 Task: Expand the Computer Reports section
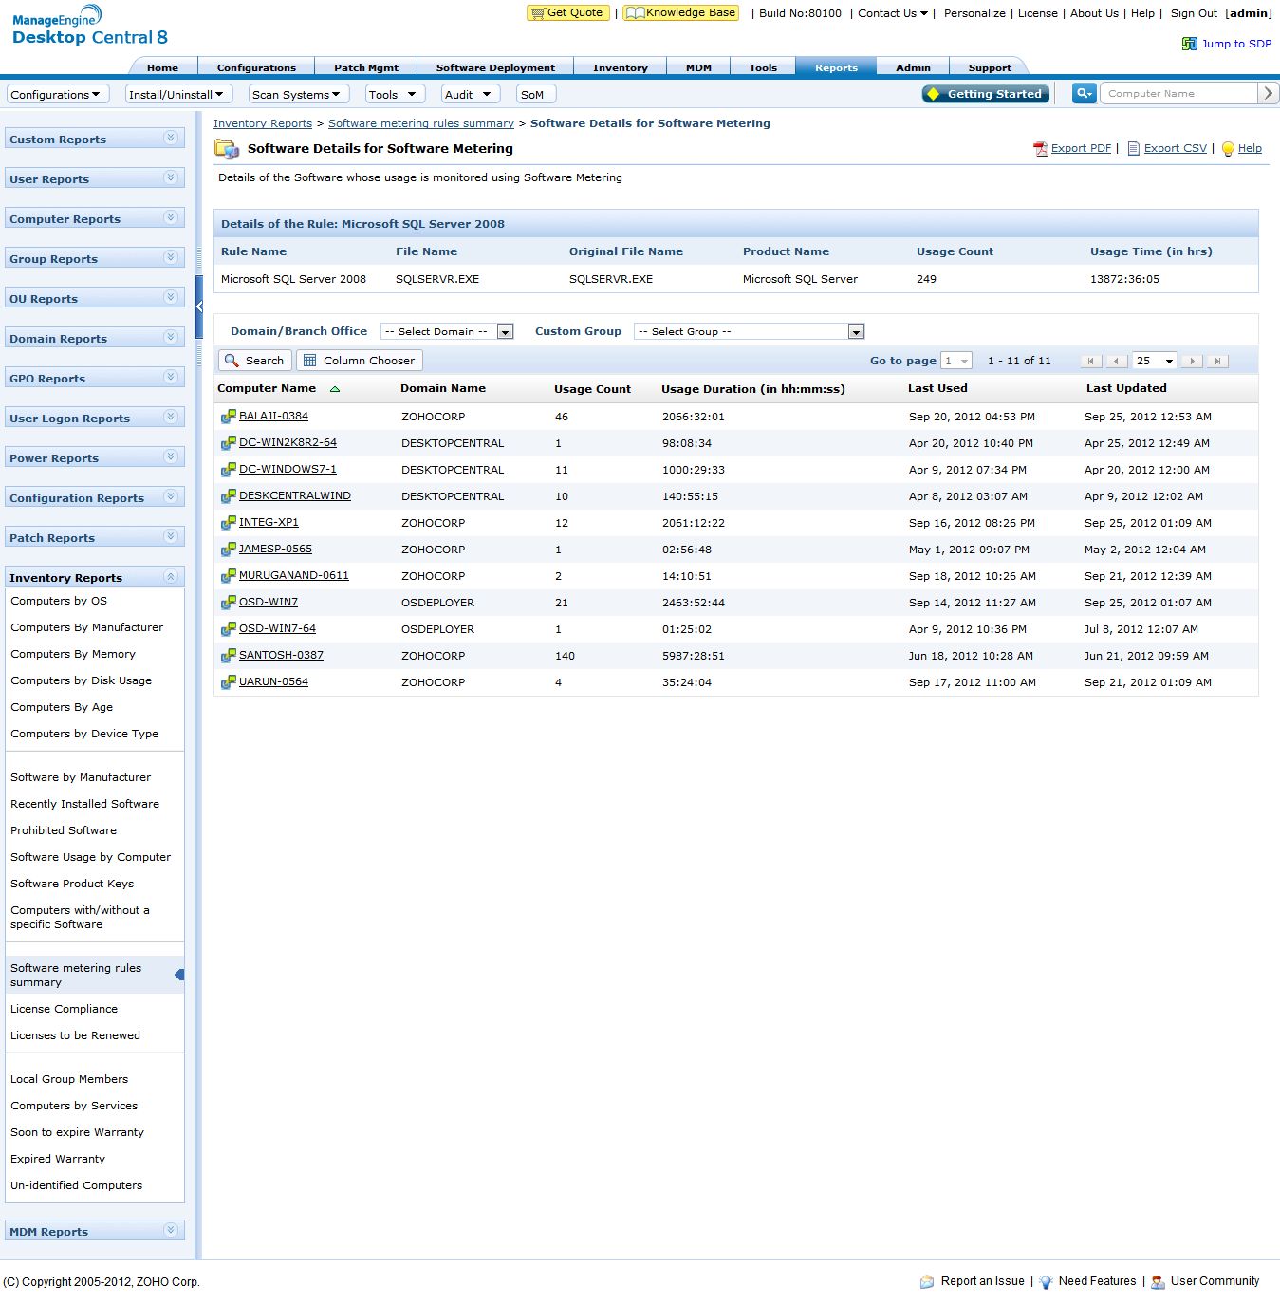pyautogui.click(x=171, y=217)
